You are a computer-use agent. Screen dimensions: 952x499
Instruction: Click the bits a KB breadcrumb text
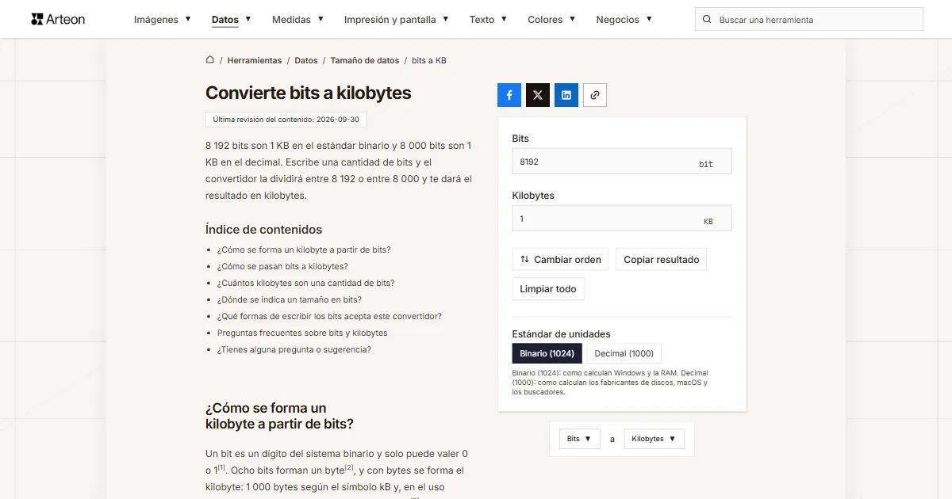coord(429,60)
